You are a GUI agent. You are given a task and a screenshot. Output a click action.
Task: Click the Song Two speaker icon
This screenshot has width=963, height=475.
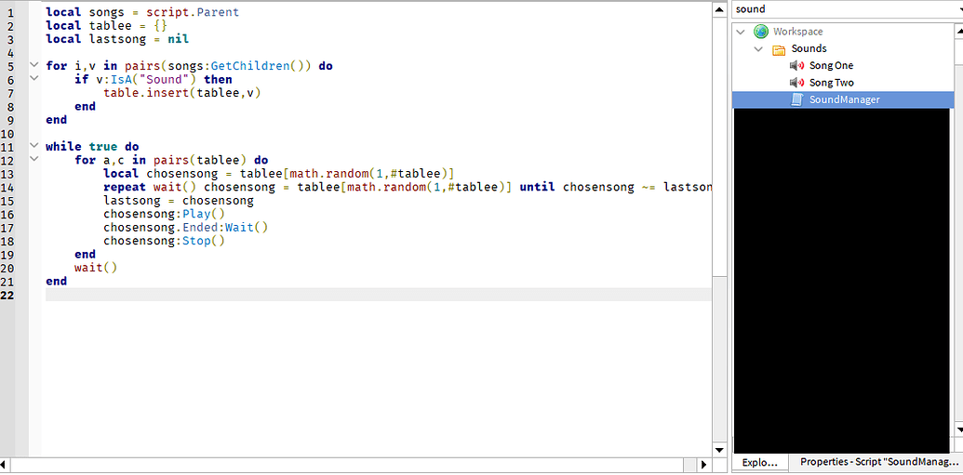coord(796,82)
